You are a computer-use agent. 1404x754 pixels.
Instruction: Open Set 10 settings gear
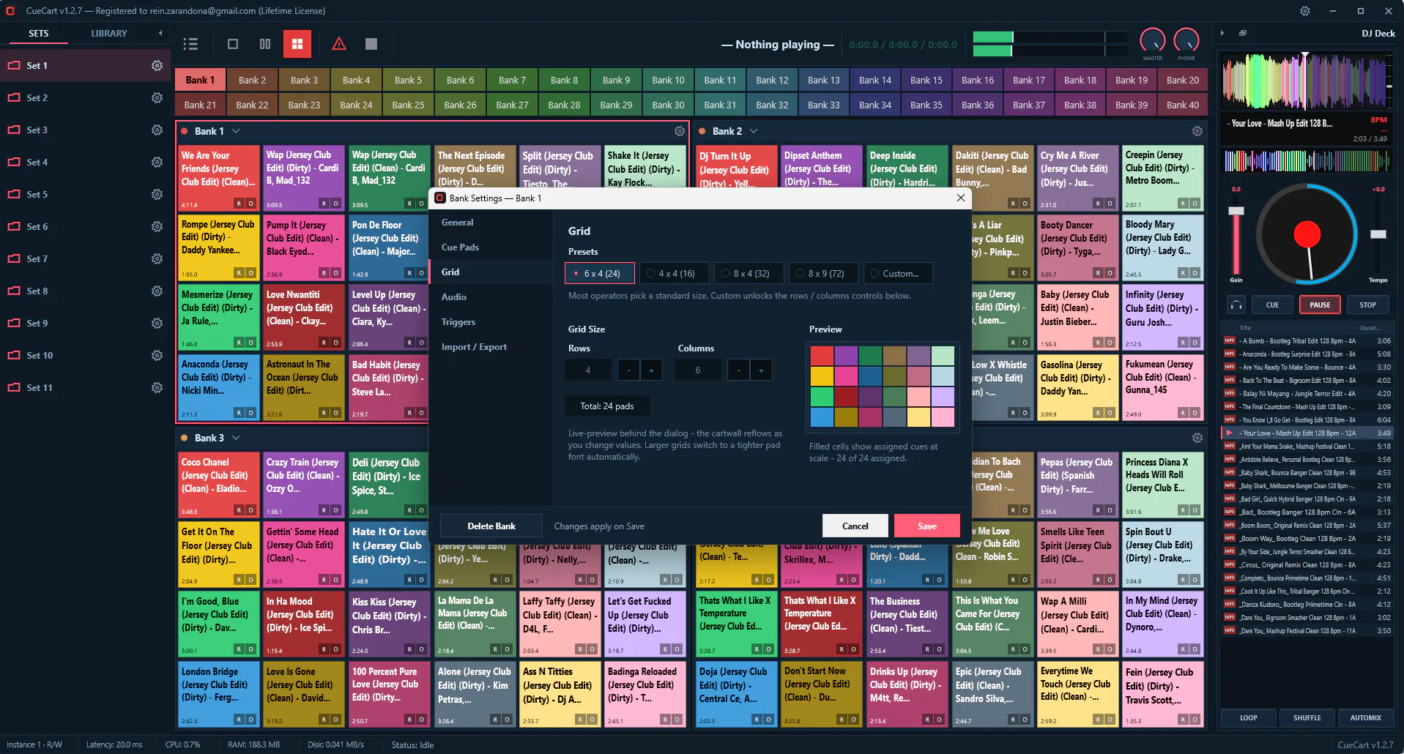[x=157, y=356]
